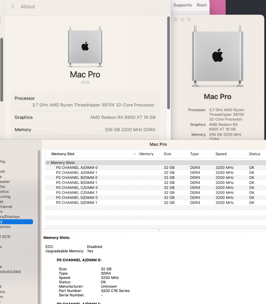
Task: Select row P0 CHANNEL D/DIMM 1
Action: [155, 203]
